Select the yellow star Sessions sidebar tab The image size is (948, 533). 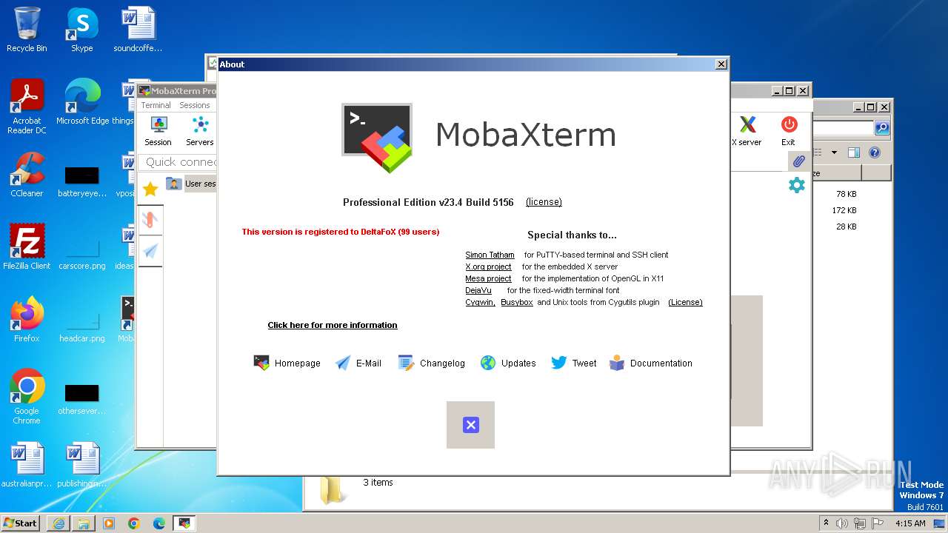(x=150, y=190)
